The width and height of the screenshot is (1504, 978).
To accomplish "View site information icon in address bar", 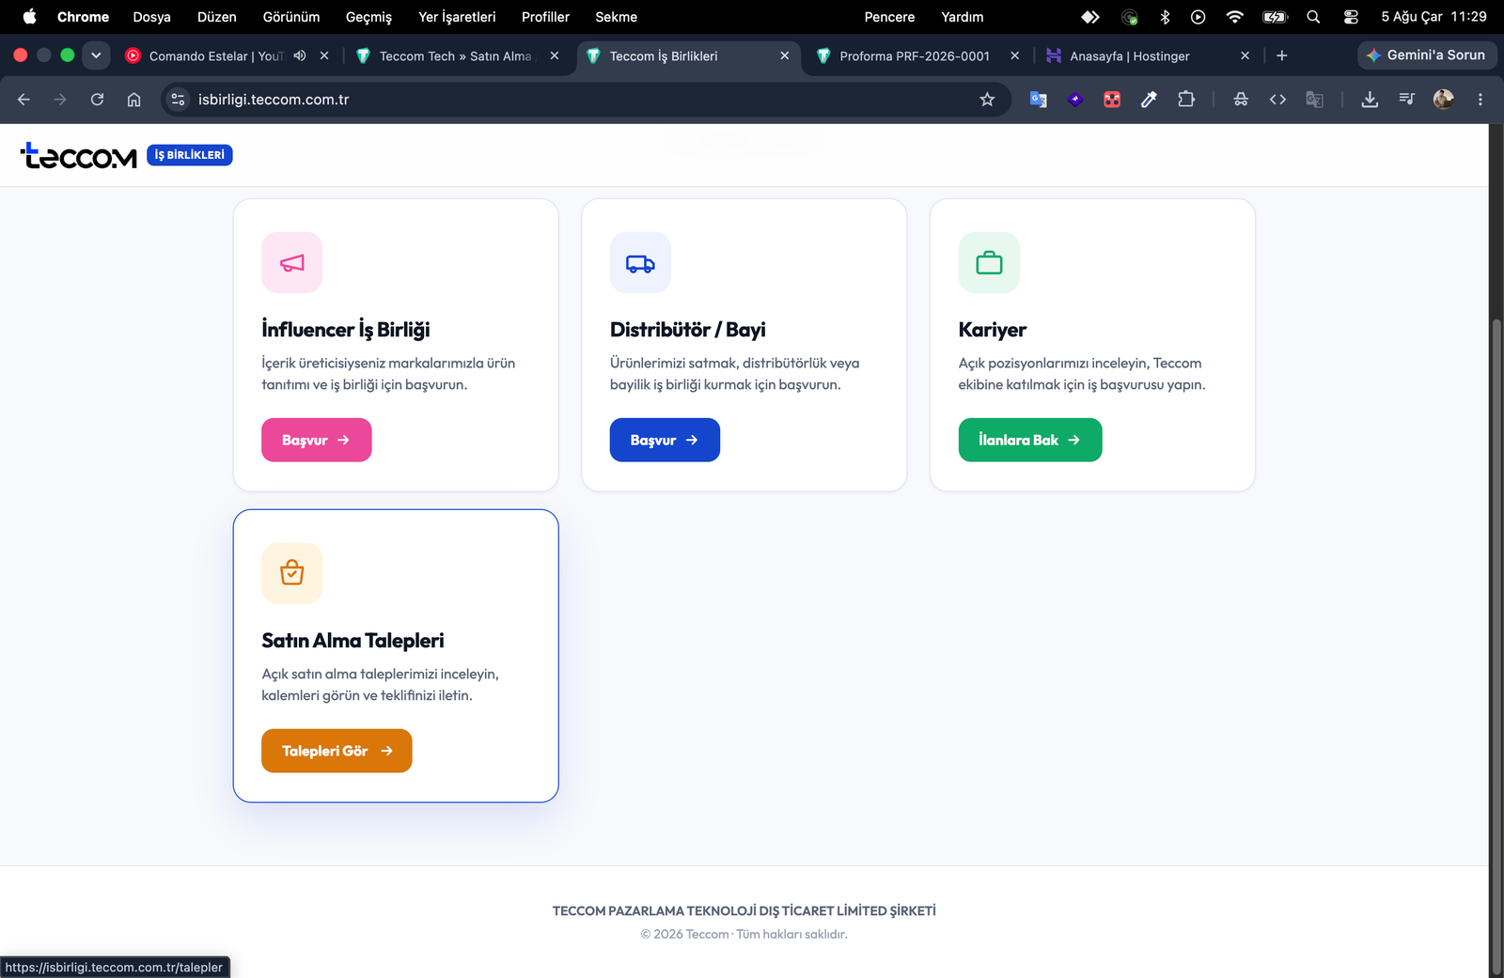I will 178,100.
